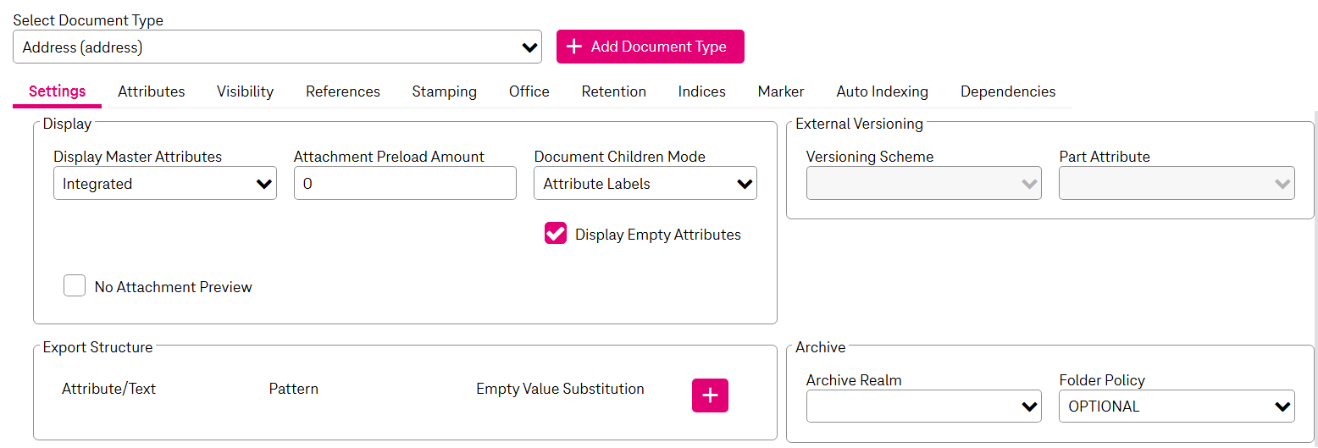Open the Part Attribute dropdown
The width and height of the screenshot is (1318, 448).
click(x=1177, y=183)
